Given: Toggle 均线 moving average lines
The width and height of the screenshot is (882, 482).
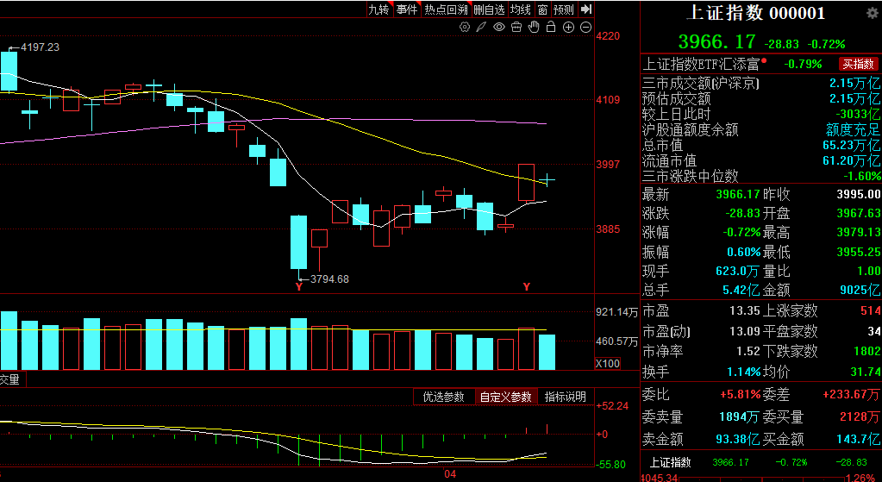Looking at the screenshot, I should point(520,9).
